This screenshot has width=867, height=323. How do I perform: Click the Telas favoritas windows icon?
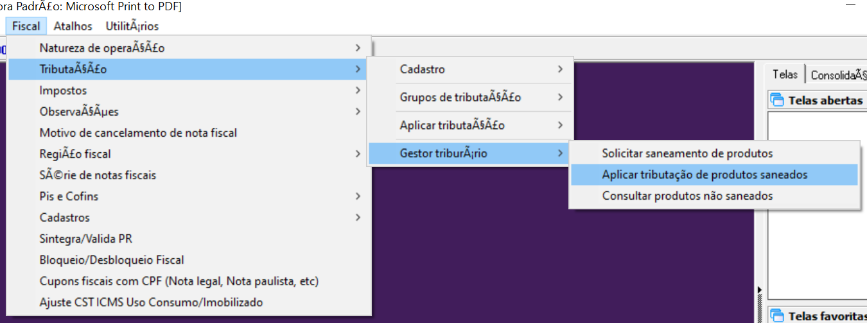(x=778, y=315)
